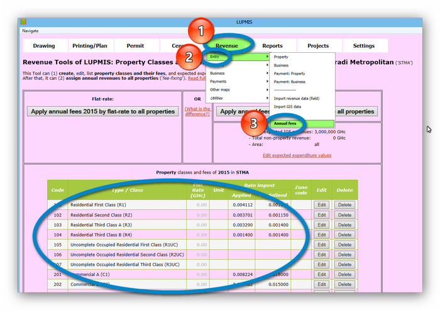Click the Annual fees menu item

click(x=302, y=123)
